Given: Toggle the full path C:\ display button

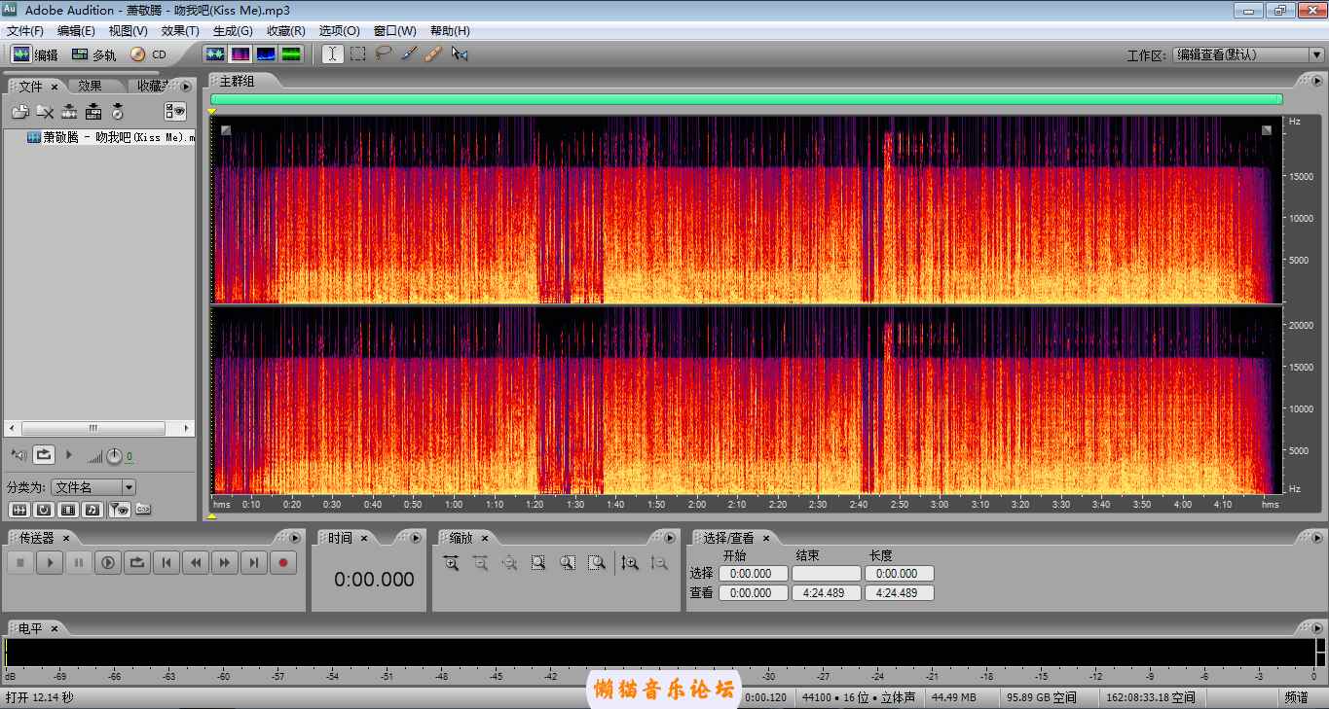Looking at the screenshot, I should 143,509.
